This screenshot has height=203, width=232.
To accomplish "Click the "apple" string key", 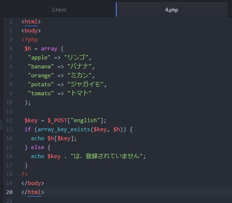I will coord(39,58).
